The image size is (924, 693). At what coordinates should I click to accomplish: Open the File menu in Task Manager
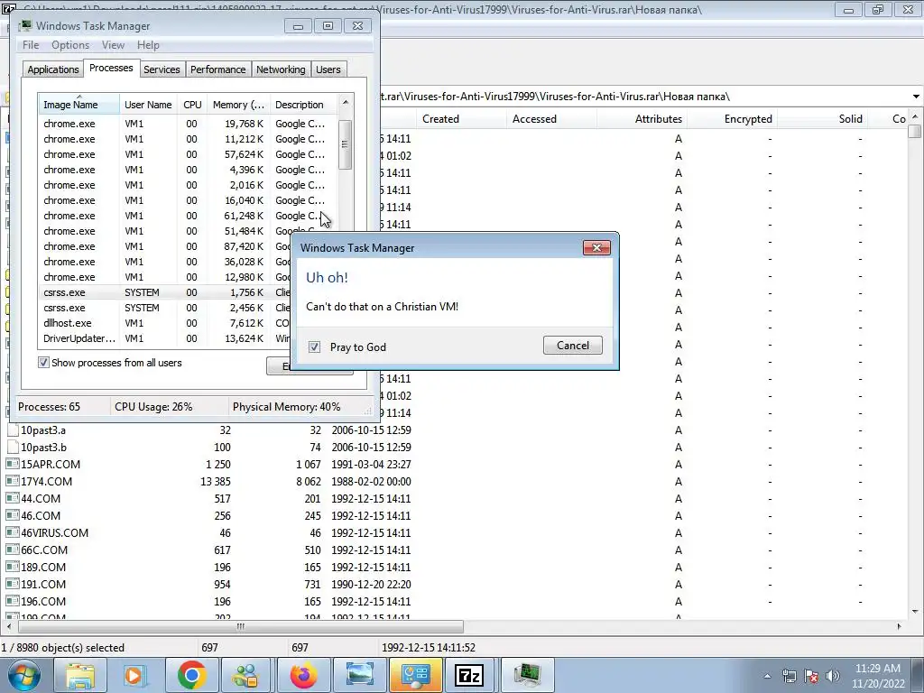tap(31, 45)
